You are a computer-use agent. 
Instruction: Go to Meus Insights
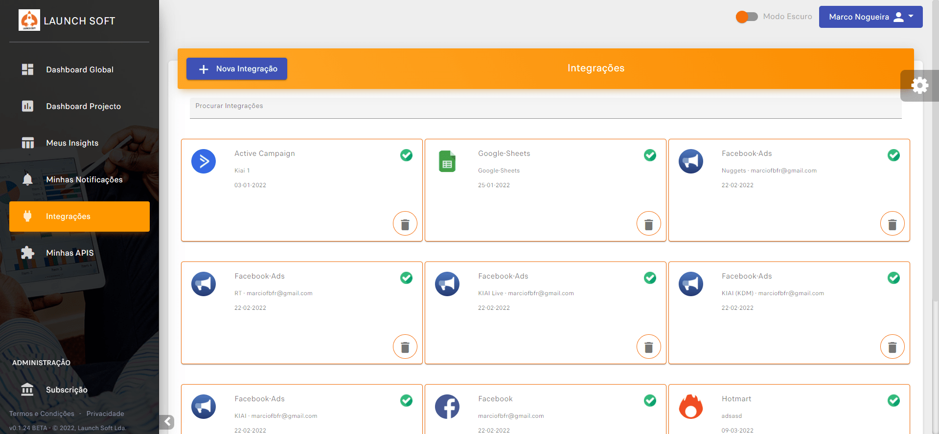tap(79, 143)
